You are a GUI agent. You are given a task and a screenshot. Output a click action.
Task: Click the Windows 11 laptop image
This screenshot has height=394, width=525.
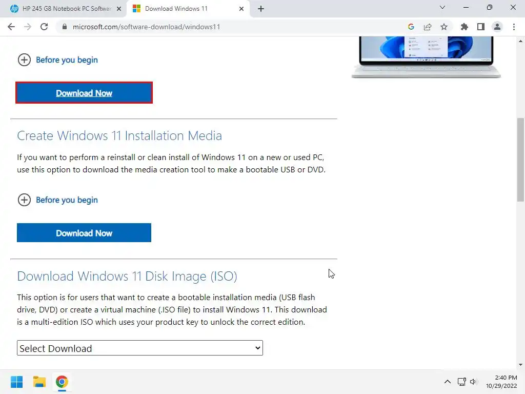click(426, 57)
